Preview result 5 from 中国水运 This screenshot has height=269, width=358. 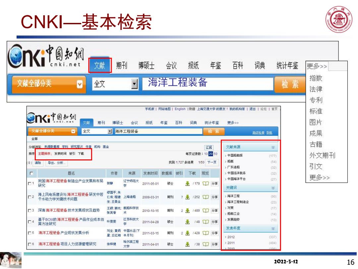click(x=206, y=233)
